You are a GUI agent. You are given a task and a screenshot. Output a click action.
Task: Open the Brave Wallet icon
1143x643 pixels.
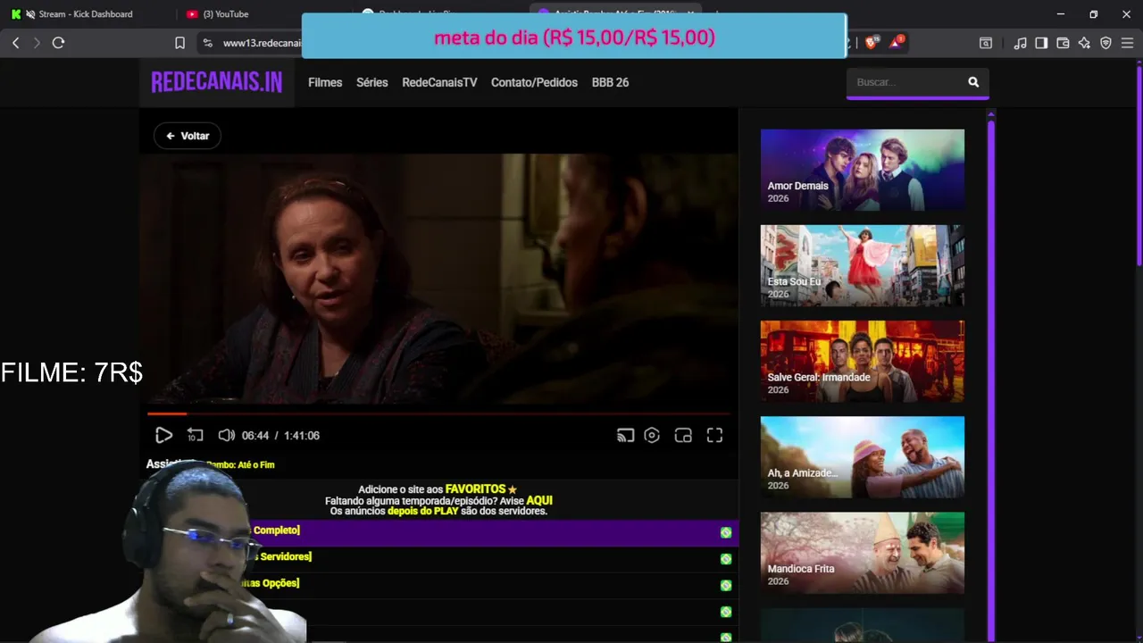click(1063, 43)
